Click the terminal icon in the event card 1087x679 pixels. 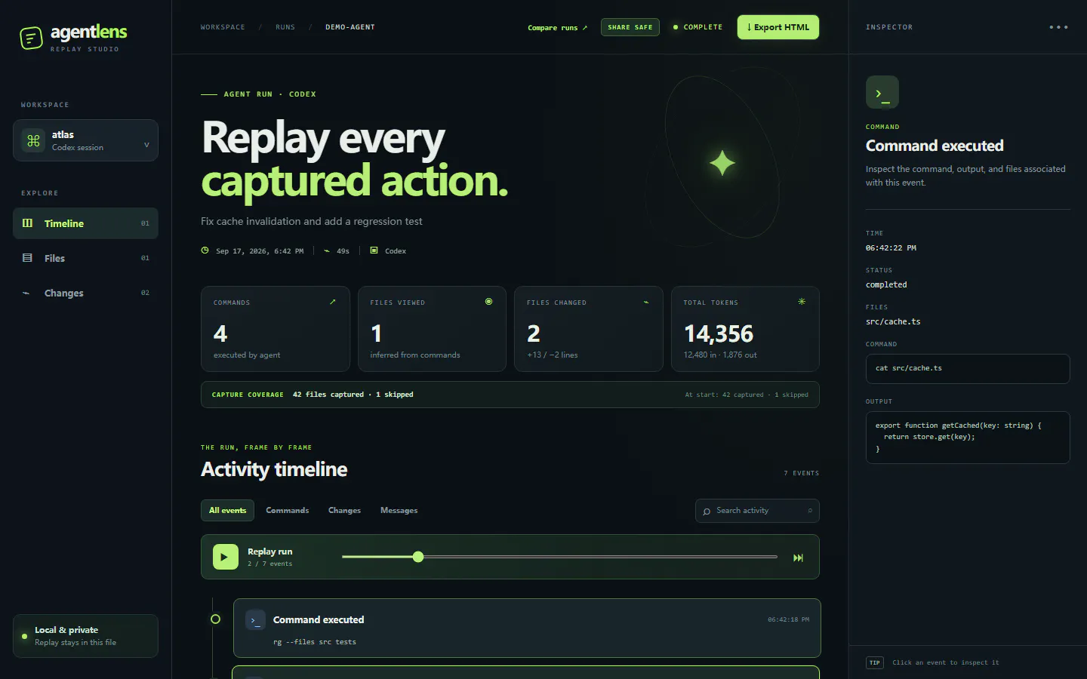256,620
